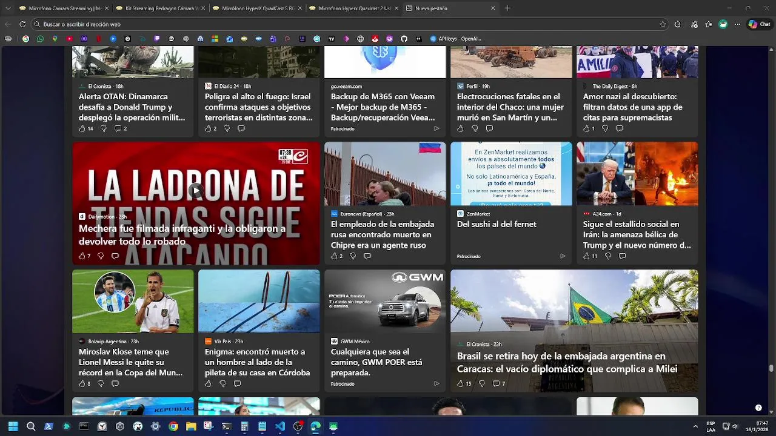Image resolution: width=776 pixels, height=436 pixels.
Task: Open the Google bookmark icon
Action: tap(25, 39)
